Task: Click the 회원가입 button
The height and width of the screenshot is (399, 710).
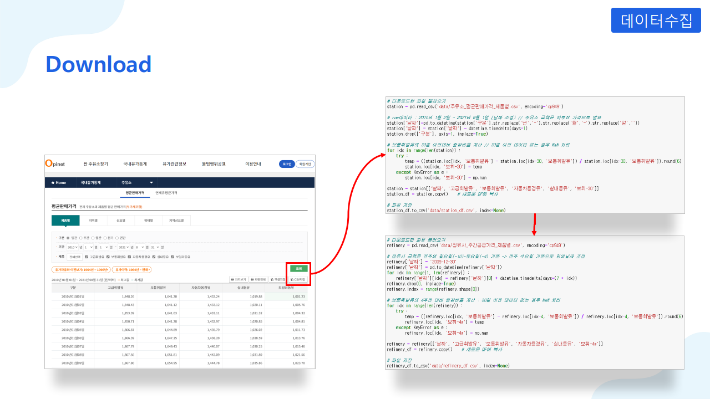Action: click(x=305, y=164)
